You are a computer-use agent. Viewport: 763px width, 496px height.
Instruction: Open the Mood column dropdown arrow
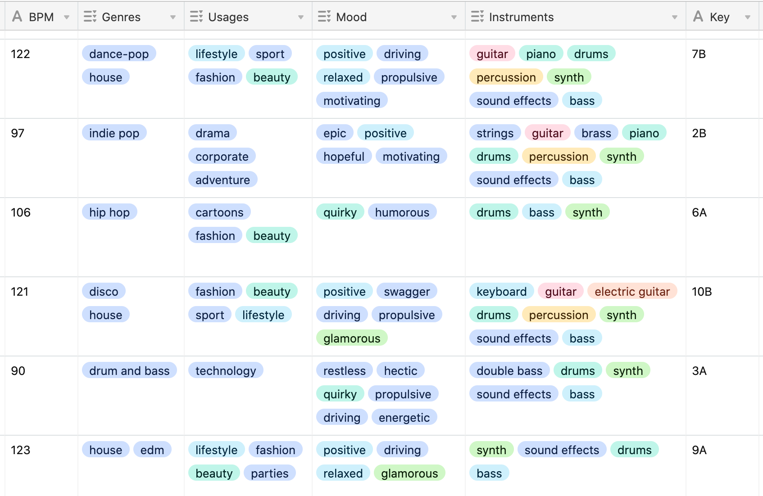click(x=454, y=18)
